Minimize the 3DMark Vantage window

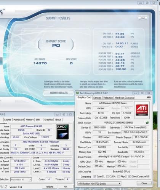coord(141,3)
